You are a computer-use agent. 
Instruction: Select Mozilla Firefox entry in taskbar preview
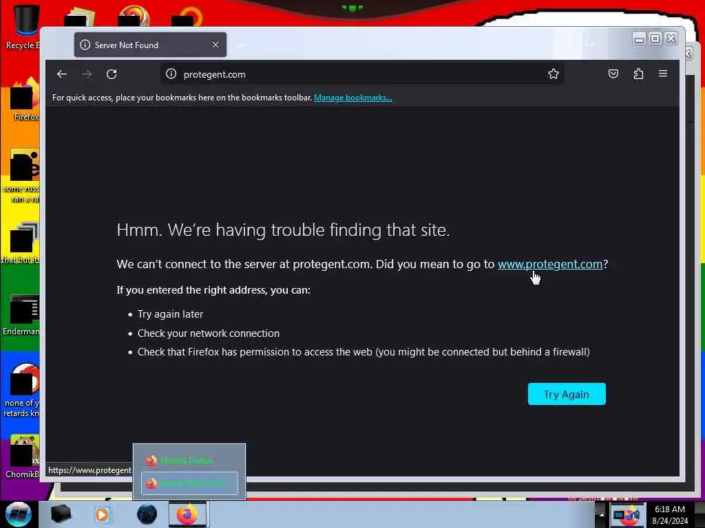189,461
